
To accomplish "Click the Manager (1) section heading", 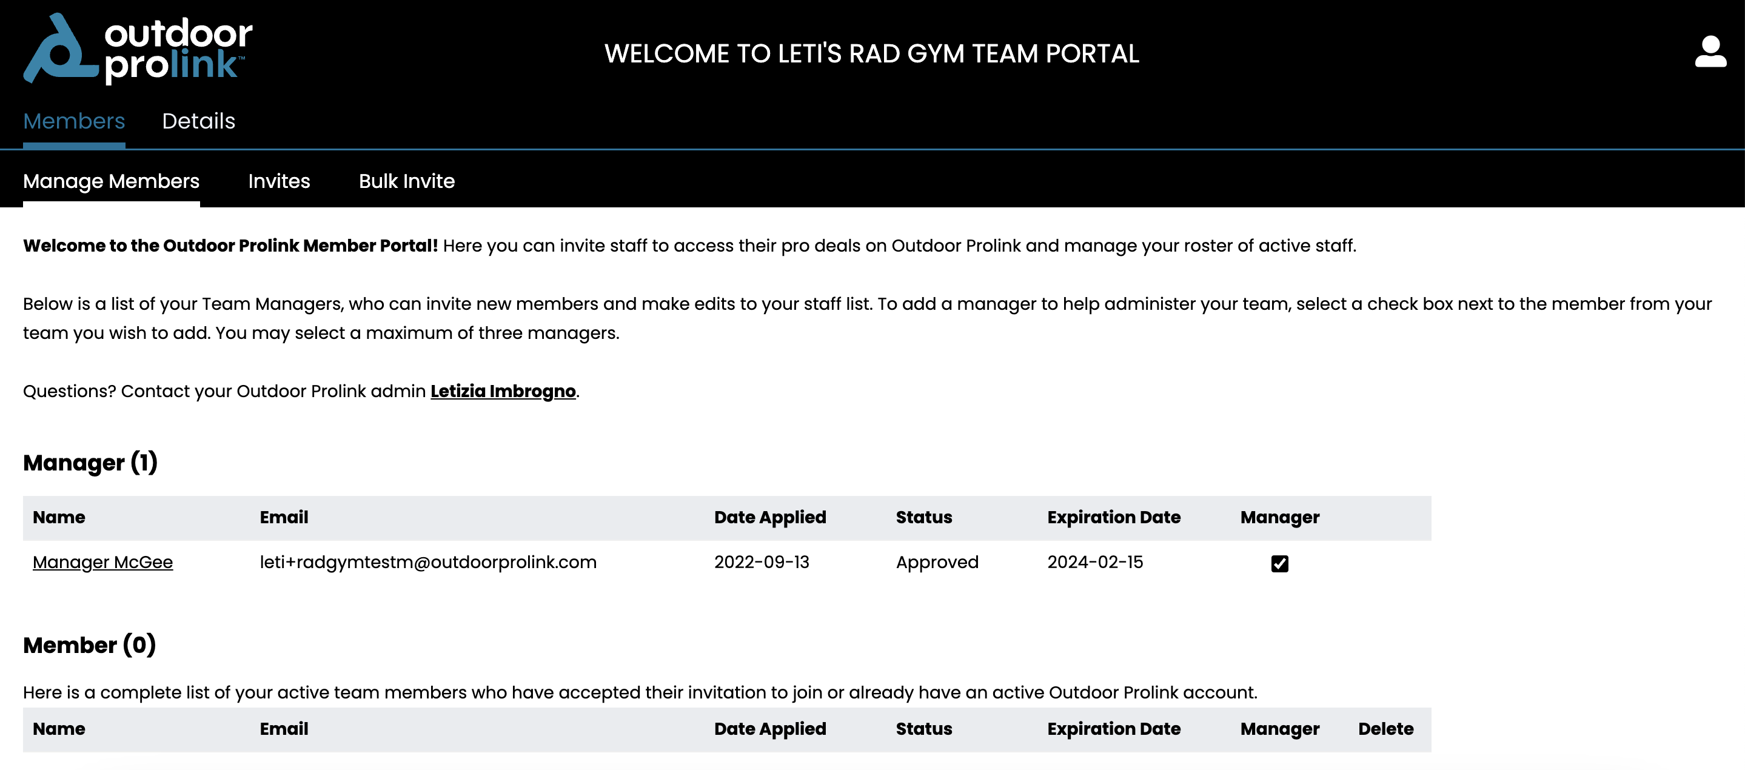I will pos(90,463).
